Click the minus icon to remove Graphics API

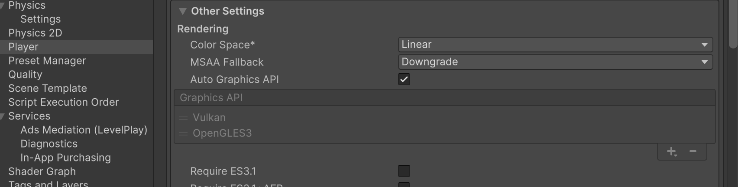coord(693,152)
